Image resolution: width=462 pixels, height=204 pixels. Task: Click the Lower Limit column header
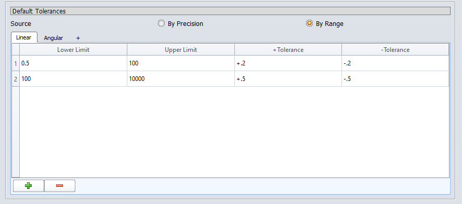[73, 50]
